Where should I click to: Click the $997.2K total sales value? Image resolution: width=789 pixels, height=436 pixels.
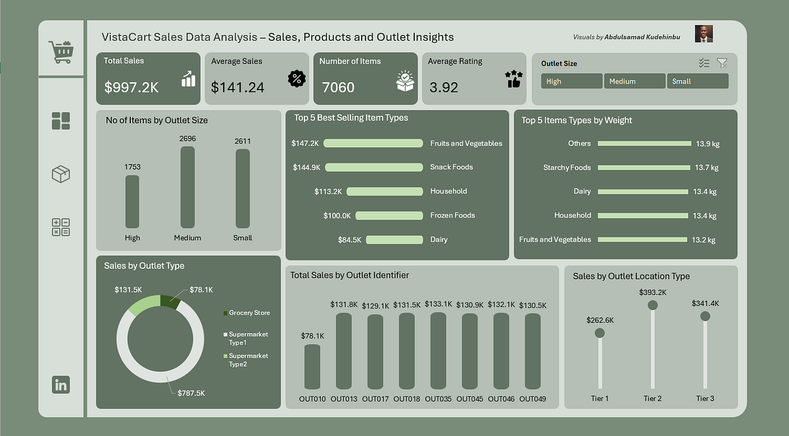(x=131, y=86)
